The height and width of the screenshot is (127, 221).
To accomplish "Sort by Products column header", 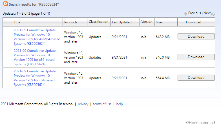I will coord(71,22).
